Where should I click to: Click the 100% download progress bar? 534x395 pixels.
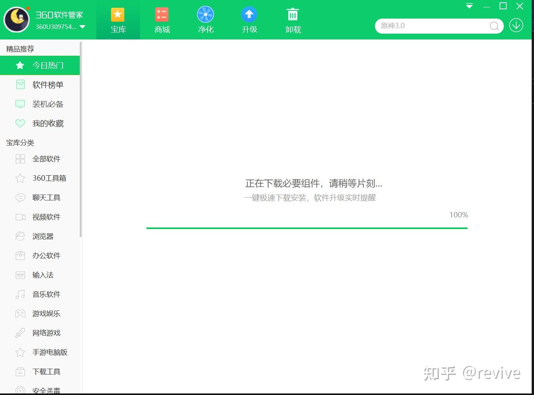click(x=307, y=228)
